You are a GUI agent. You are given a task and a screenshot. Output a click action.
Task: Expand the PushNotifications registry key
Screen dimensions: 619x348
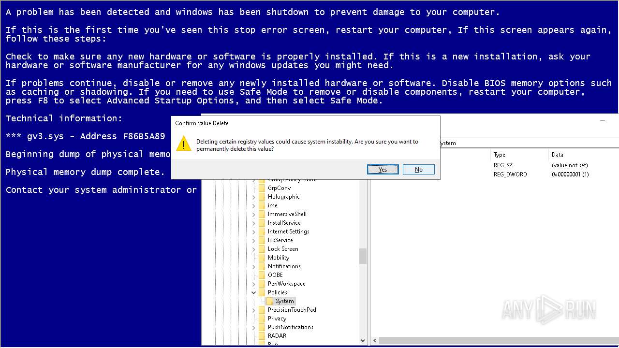[x=254, y=327]
